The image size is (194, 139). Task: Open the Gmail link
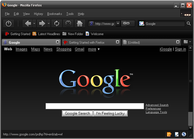tap(80, 49)
